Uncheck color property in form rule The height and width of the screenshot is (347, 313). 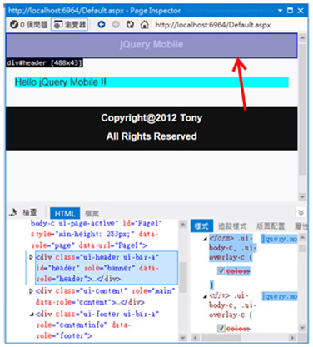(221, 271)
